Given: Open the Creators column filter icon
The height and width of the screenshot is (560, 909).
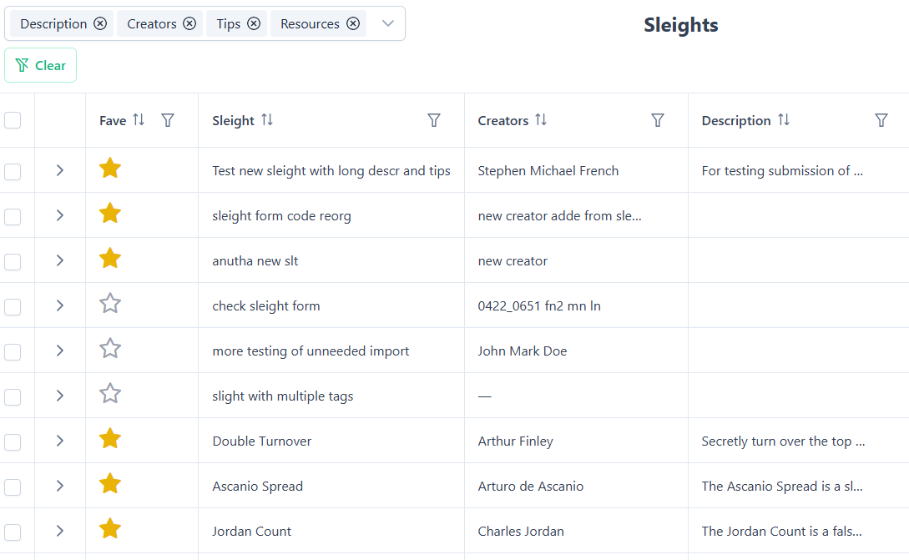Looking at the screenshot, I should (x=658, y=120).
